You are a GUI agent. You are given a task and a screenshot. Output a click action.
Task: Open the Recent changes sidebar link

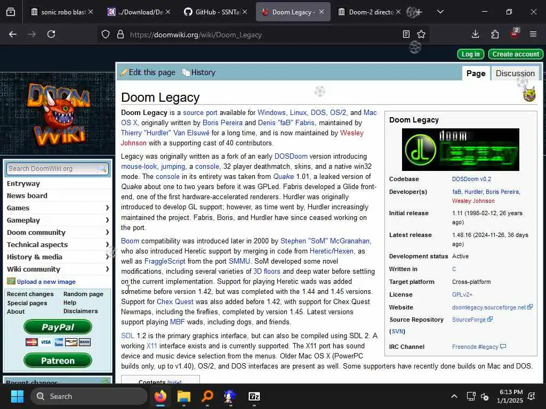[30, 294]
